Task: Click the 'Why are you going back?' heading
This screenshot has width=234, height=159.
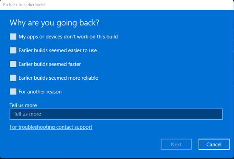Action: 54,23
